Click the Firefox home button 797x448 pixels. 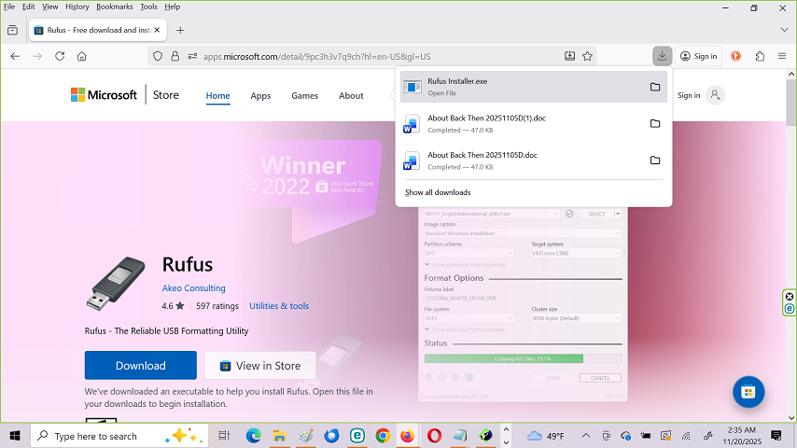pyautogui.click(x=82, y=56)
